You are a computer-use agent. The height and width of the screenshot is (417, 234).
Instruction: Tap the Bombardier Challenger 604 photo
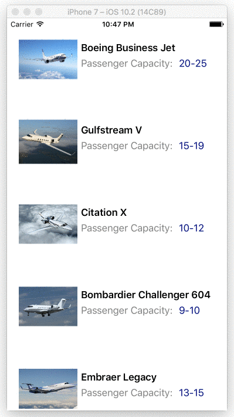pos(48,306)
